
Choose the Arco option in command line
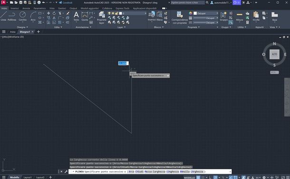tap(131, 171)
